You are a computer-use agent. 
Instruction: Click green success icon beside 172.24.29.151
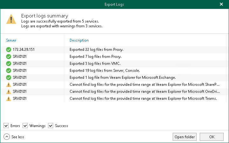tap(9, 50)
